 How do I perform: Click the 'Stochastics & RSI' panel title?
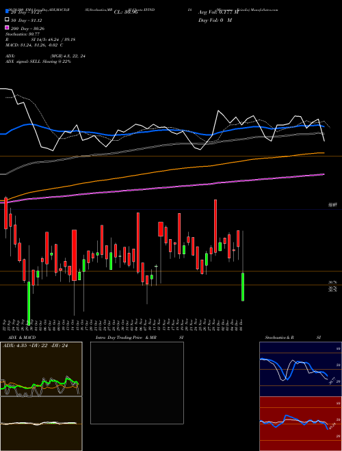293,338
